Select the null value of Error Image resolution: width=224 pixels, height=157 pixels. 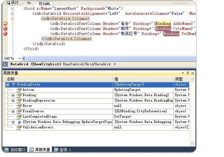(118, 106)
